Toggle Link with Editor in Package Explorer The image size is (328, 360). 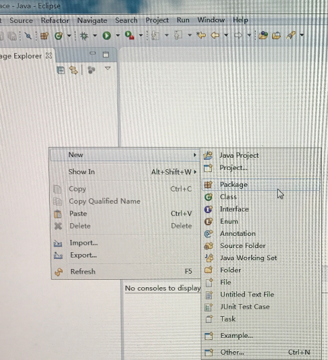[x=74, y=70]
